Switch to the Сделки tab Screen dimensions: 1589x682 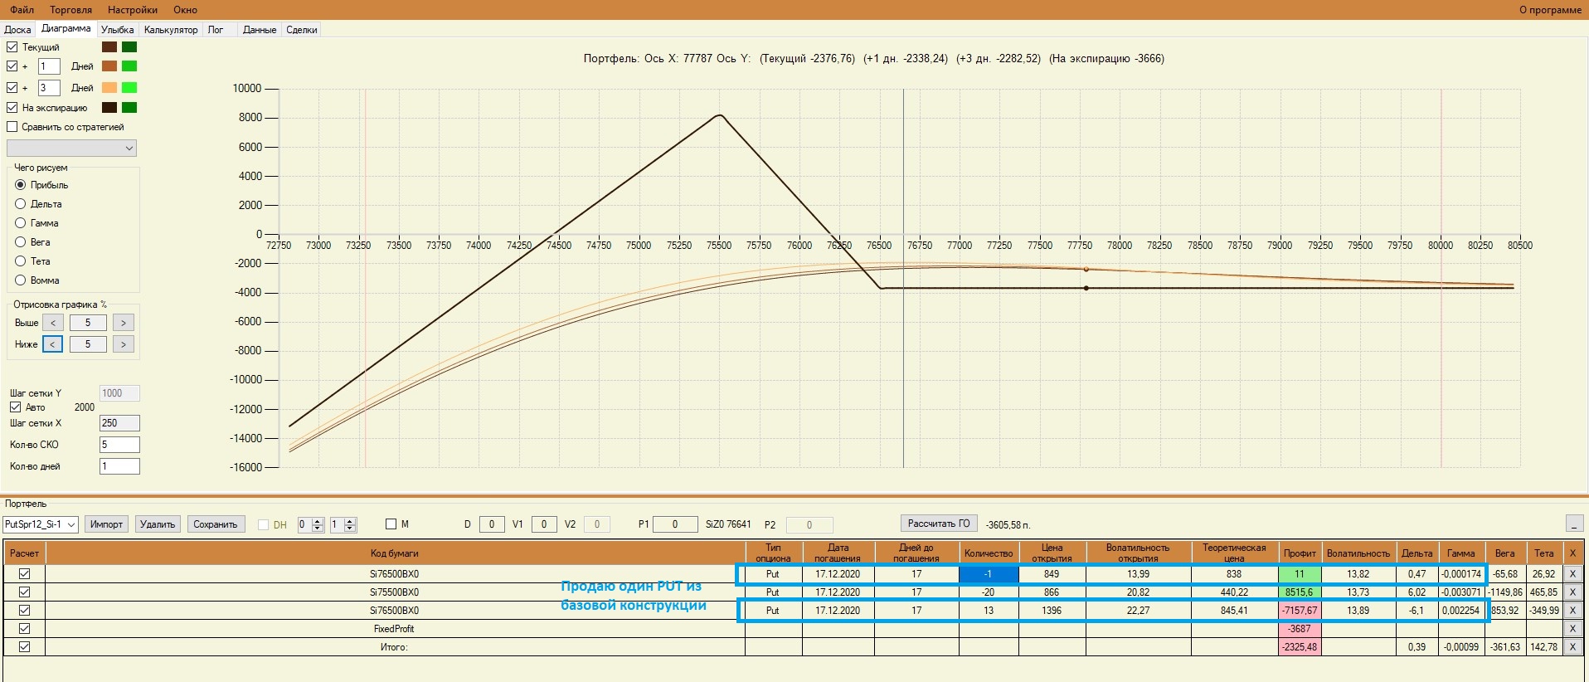[x=302, y=30]
